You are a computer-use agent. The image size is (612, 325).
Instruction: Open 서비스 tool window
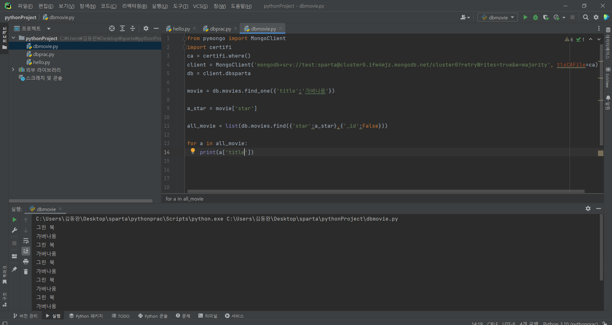click(x=234, y=316)
